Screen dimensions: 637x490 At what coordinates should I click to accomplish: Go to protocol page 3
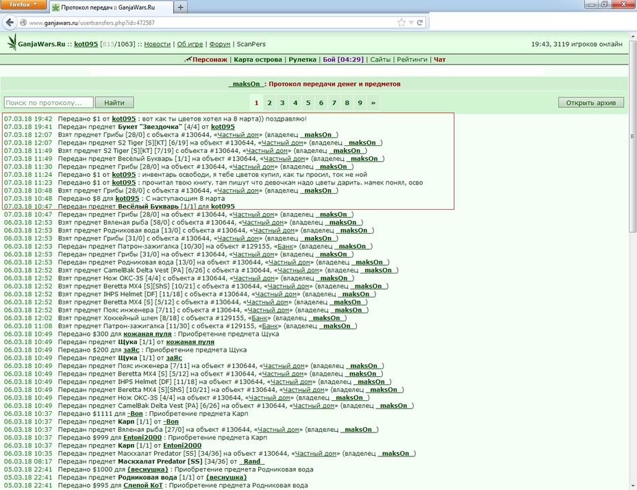coord(282,103)
